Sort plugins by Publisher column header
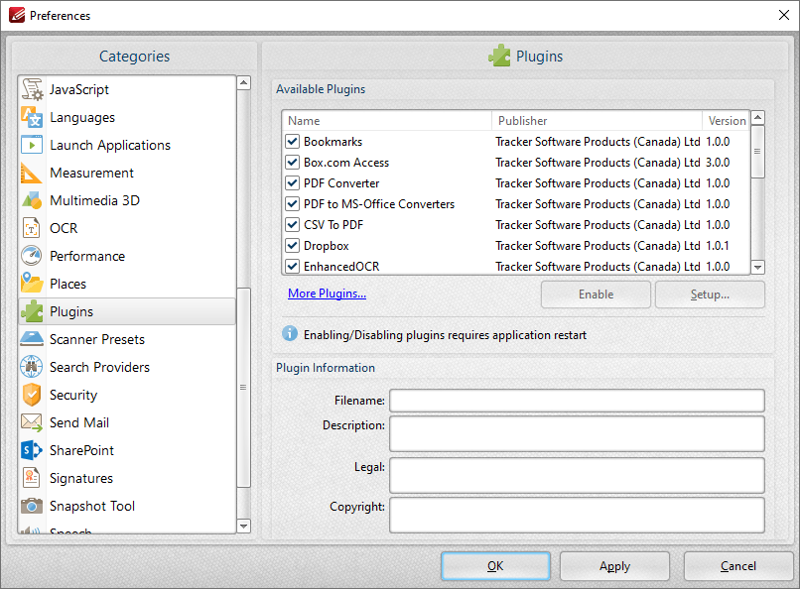Viewport: 800px width, 589px height. pyautogui.click(x=597, y=121)
